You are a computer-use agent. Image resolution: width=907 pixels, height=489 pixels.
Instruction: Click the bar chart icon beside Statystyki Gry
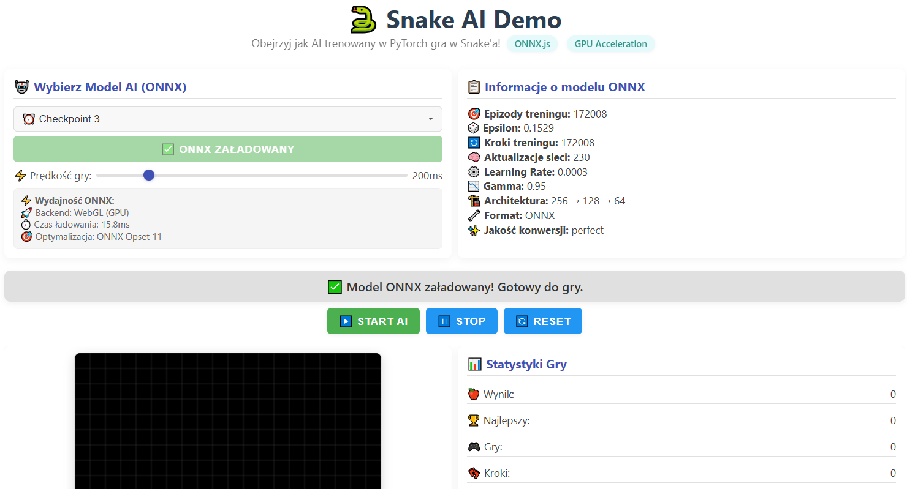(x=474, y=364)
